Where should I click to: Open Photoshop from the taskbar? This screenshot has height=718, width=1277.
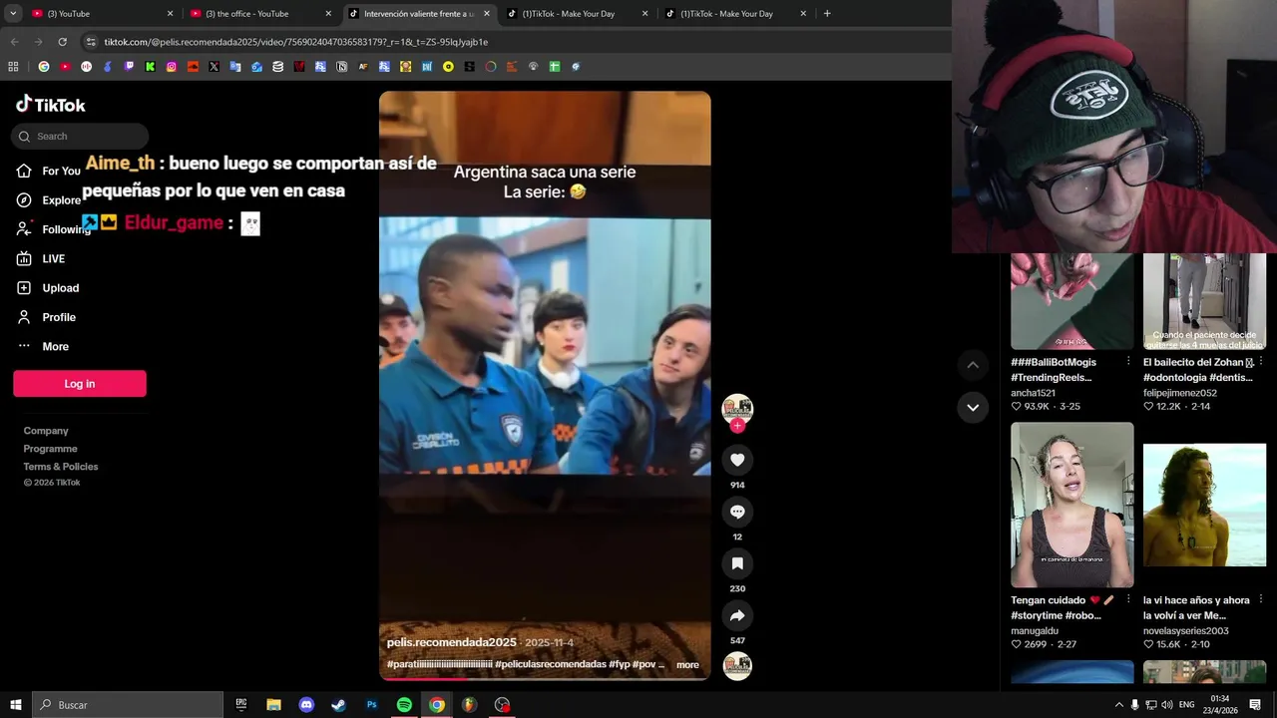click(371, 705)
